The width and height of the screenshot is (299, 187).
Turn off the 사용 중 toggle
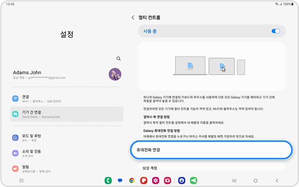[x=276, y=31]
